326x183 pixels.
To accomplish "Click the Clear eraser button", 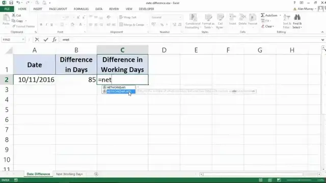I will click(267, 26).
